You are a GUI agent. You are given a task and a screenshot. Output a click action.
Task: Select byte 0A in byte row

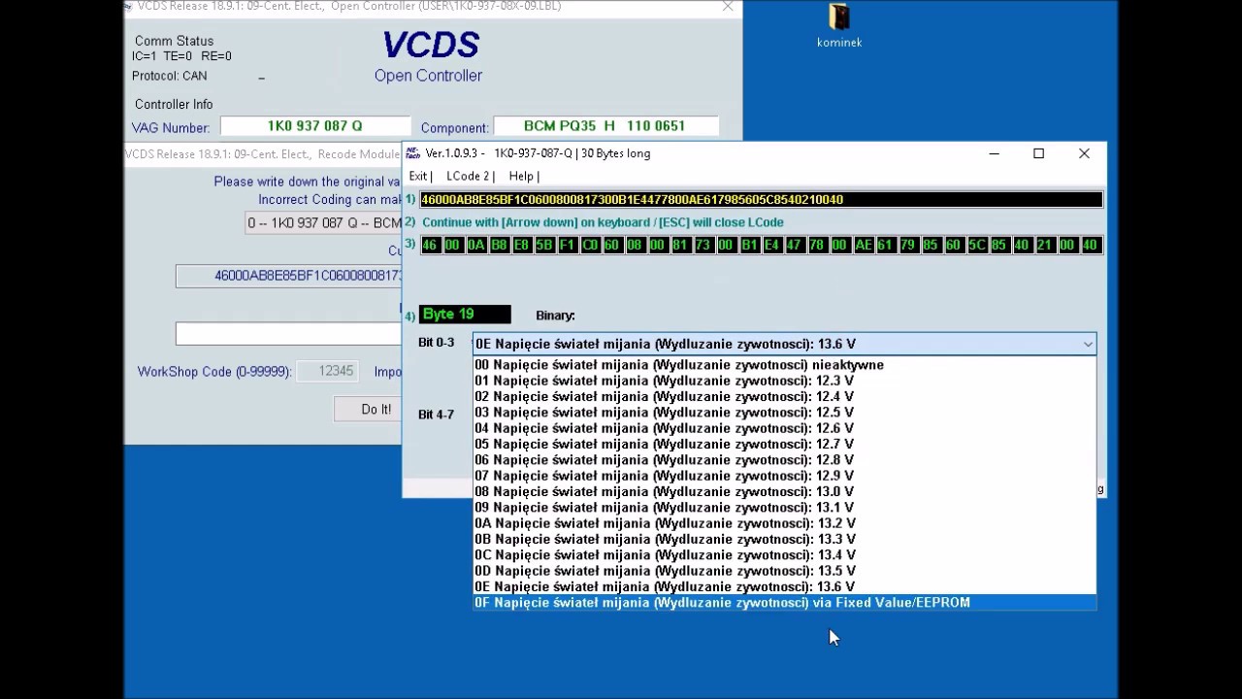click(475, 246)
